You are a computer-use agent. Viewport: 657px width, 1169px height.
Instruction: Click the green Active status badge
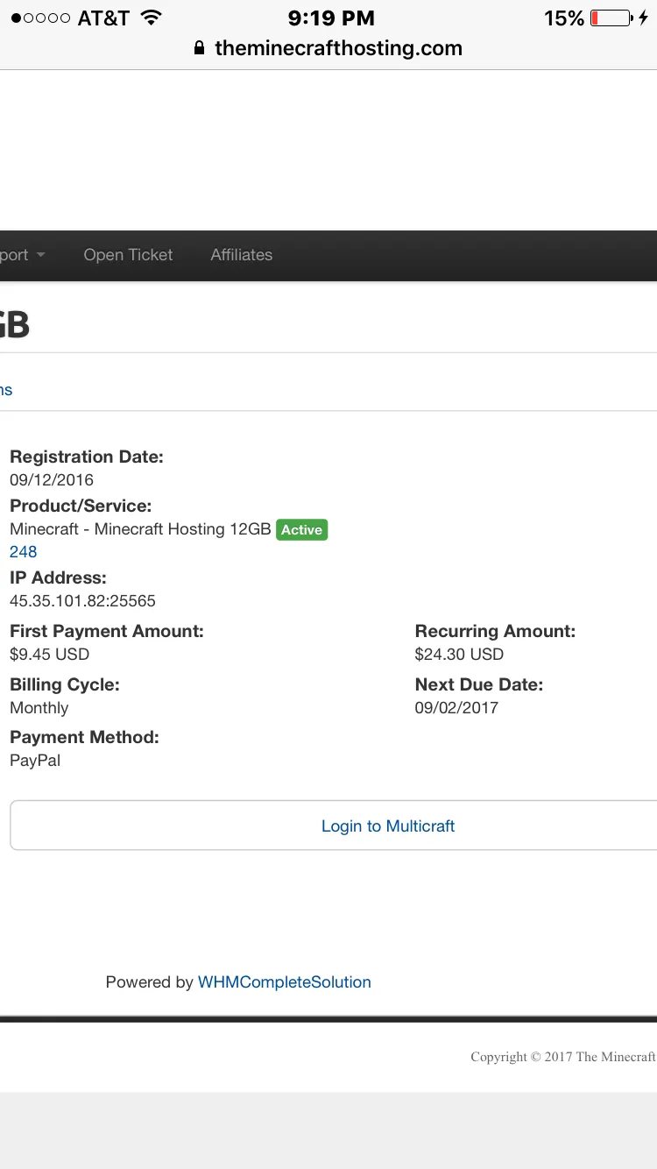301,530
